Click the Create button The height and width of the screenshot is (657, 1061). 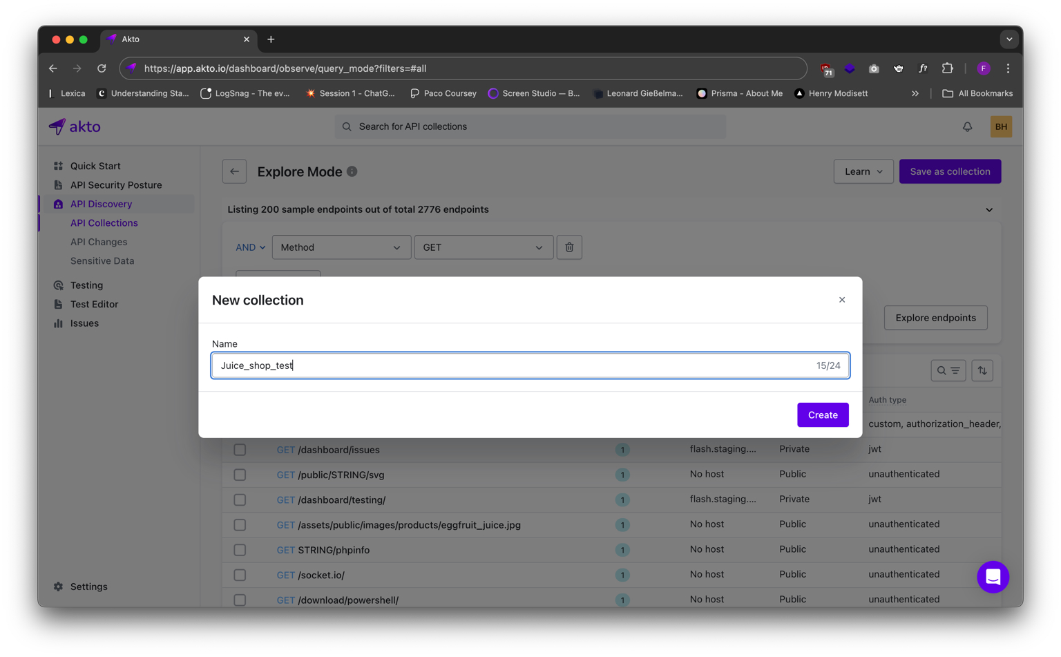coord(822,415)
